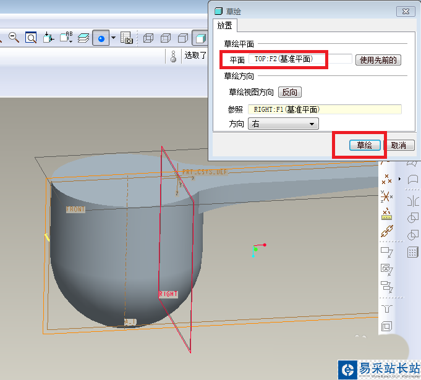Select the A_1 axis label
This screenshot has height=380, width=421.
point(130,321)
